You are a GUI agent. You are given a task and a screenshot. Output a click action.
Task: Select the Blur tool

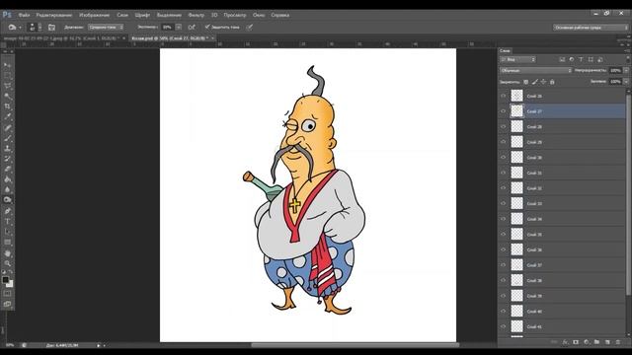pyautogui.click(x=7, y=189)
